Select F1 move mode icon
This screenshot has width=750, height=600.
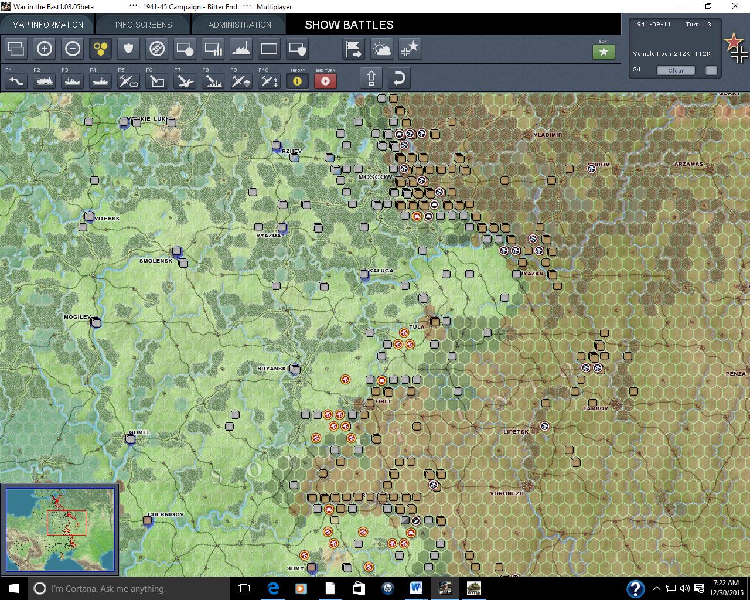[16, 81]
